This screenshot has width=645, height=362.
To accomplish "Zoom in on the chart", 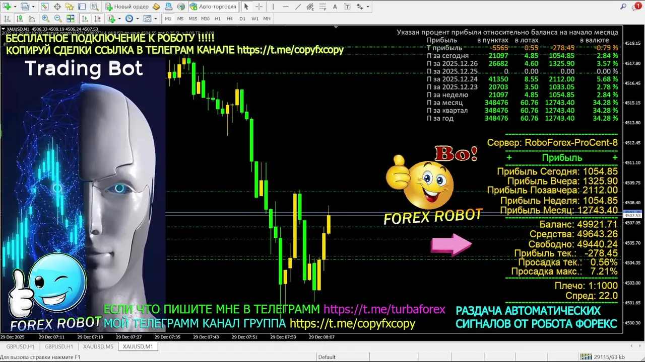I will pyautogui.click(x=45, y=19).
